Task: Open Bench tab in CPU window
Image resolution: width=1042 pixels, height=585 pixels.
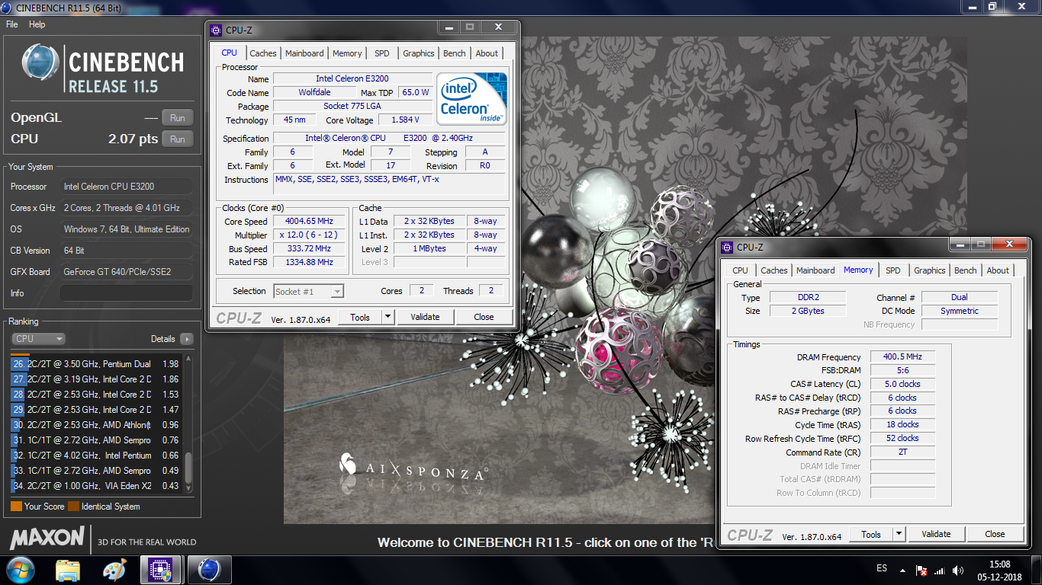Action: click(x=455, y=53)
